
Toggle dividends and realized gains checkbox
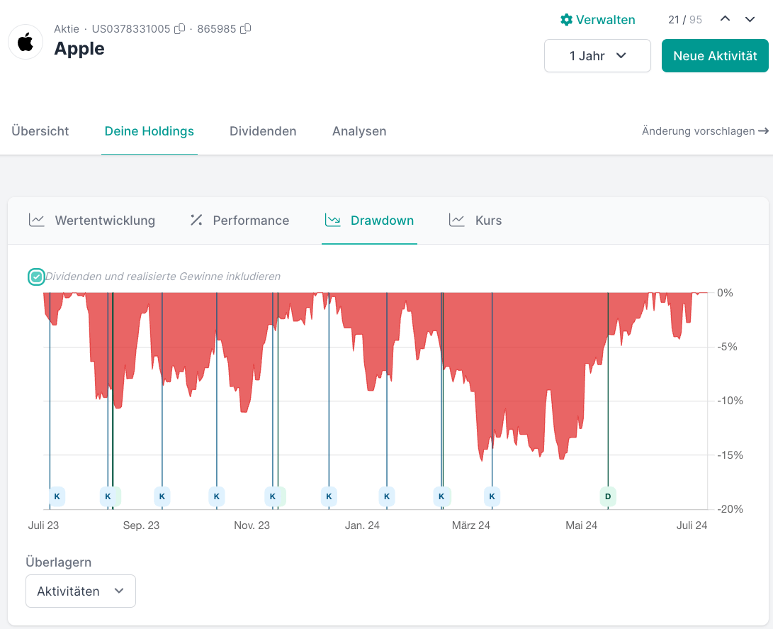(x=36, y=277)
